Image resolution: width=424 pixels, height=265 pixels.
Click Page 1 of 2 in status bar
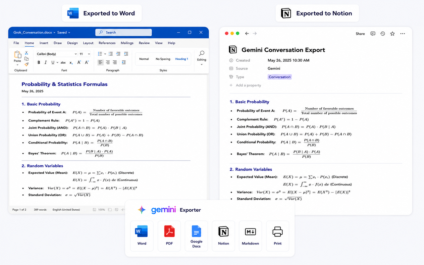[x=19, y=210]
